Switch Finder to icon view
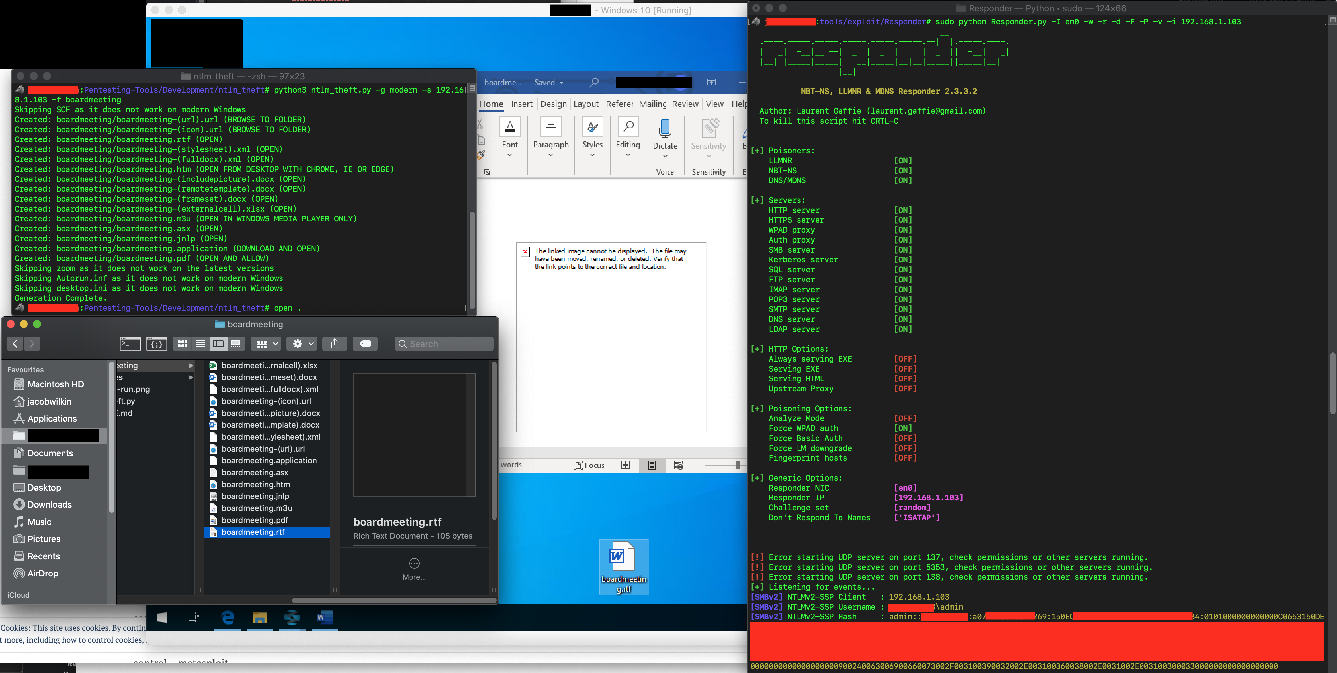Image resolution: width=1337 pixels, height=673 pixels. pyautogui.click(x=182, y=344)
